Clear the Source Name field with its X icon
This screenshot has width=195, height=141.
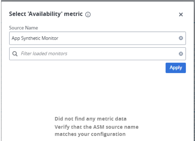[x=181, y=38]
